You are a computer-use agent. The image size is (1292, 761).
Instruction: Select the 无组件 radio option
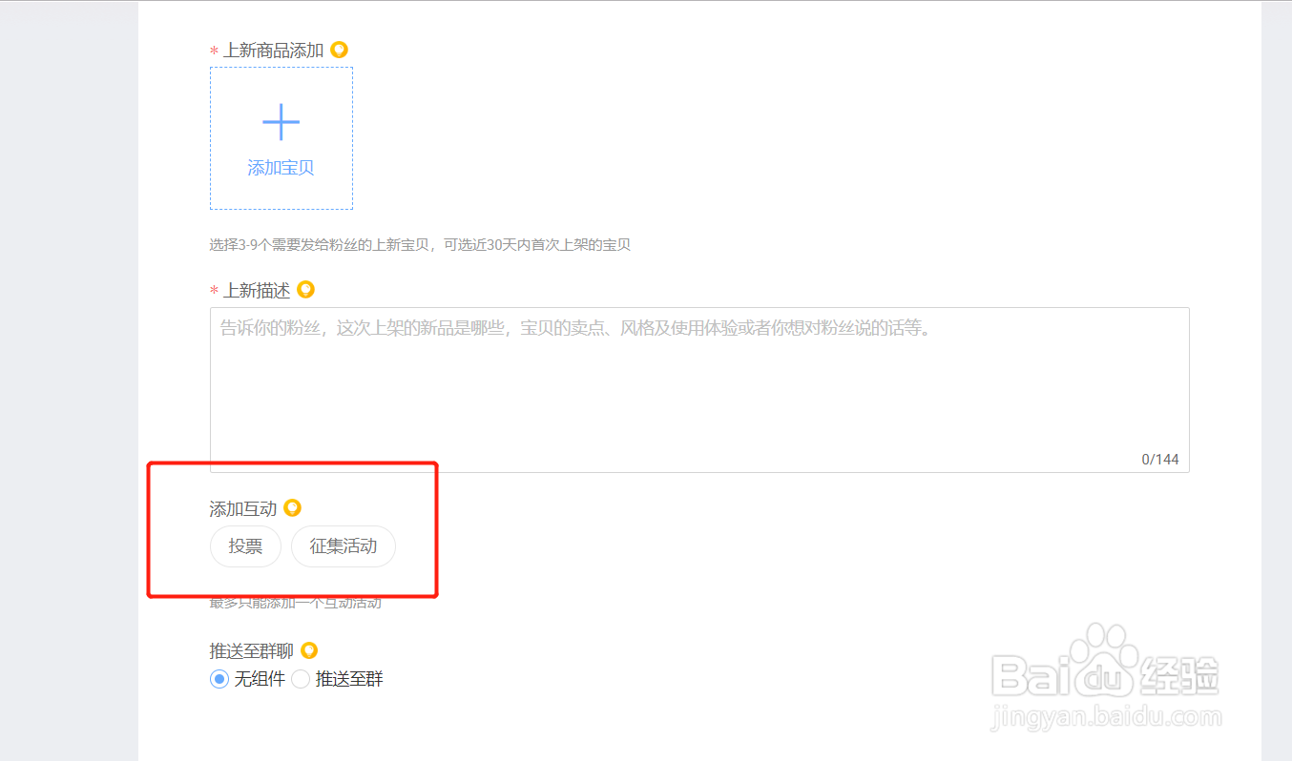pos(219,680)
